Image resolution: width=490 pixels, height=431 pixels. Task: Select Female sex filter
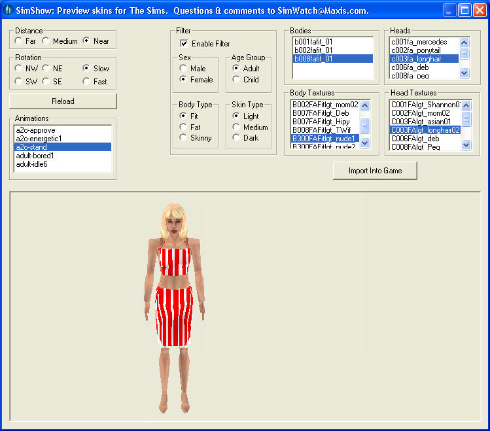tap(196, 80)
